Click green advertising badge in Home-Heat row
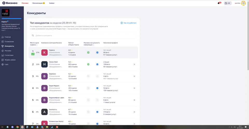 pos(88,64)
